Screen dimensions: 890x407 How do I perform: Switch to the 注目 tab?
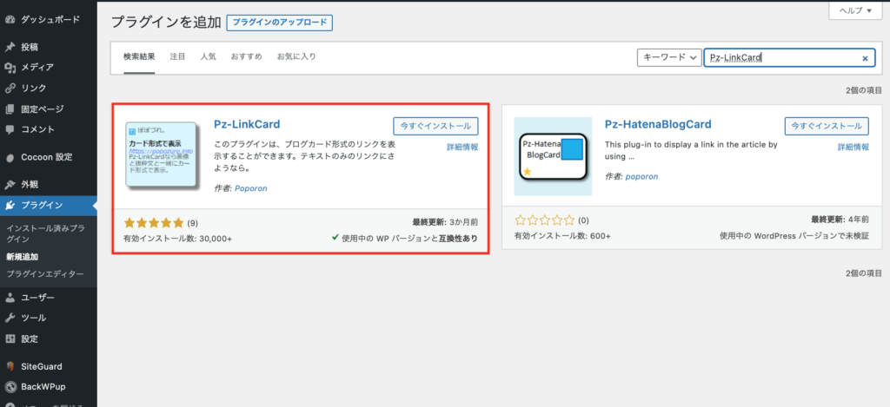tap(177, 56)
